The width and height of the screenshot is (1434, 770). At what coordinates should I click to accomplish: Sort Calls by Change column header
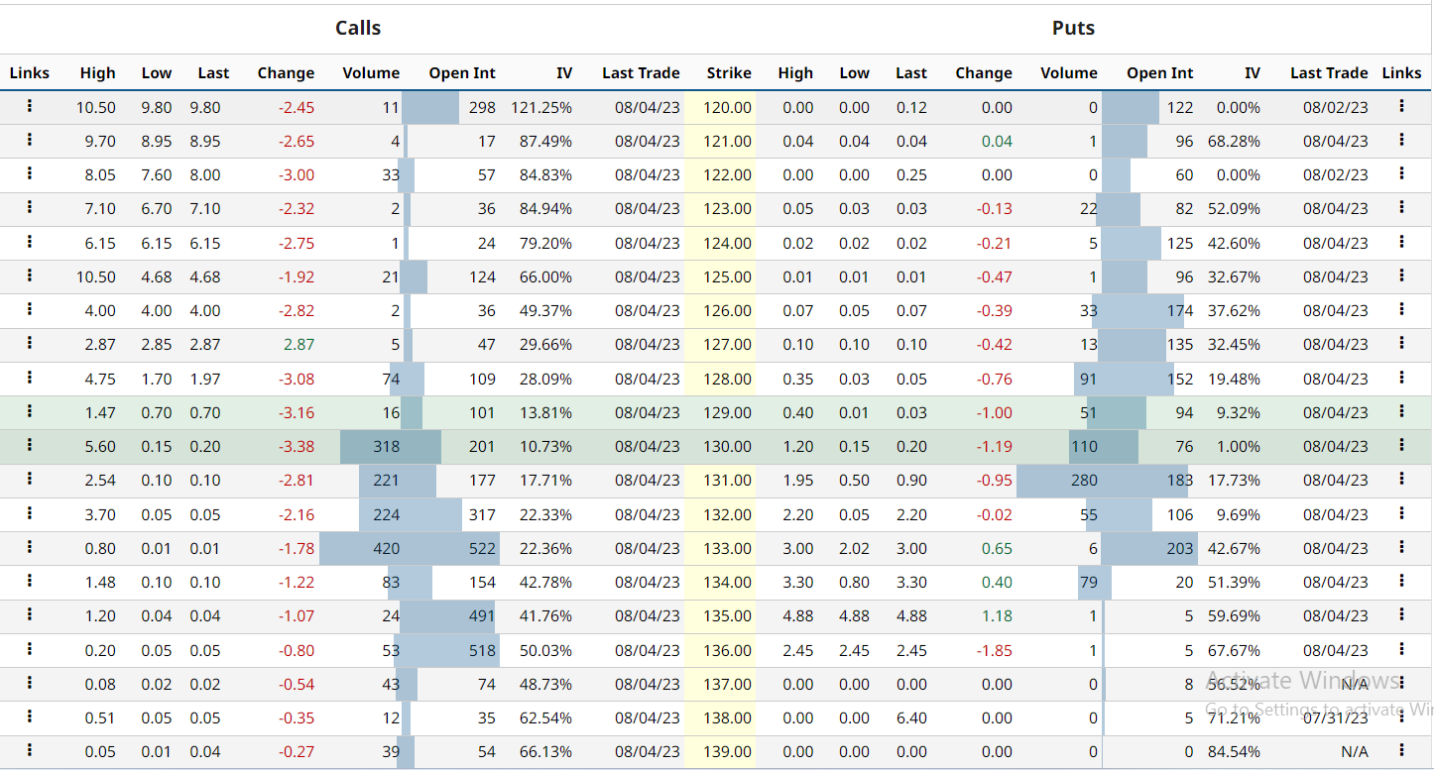pos(286,72)
